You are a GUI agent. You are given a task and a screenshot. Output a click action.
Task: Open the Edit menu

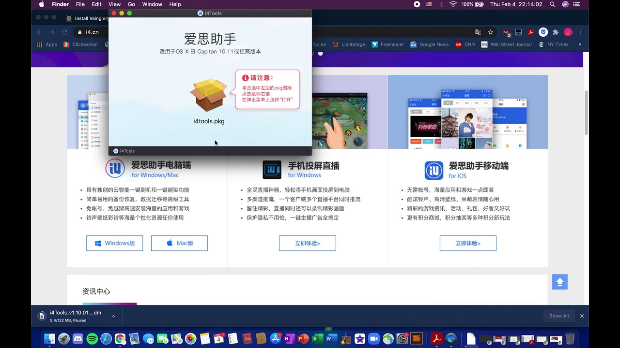[97, 4]
